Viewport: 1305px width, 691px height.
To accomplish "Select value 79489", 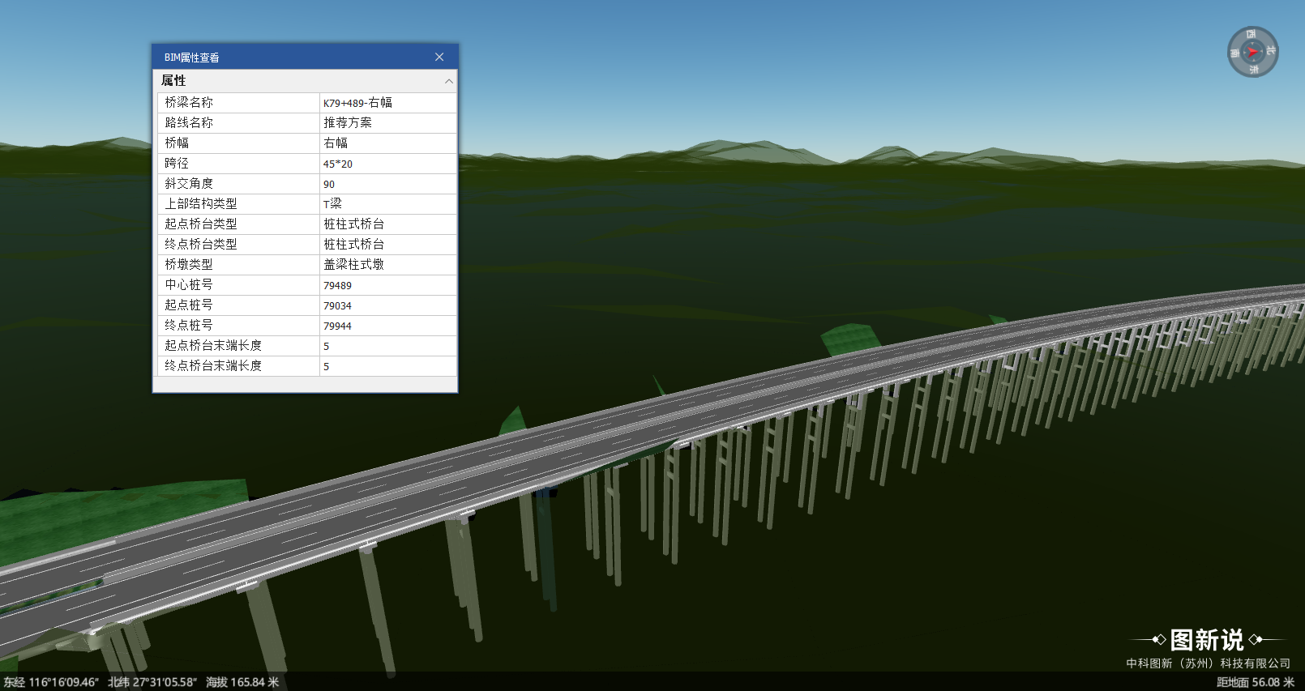I will pos(388,285).
